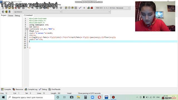Click the Run program icon
Image resolution: width=178 pixels, height=100 pixels.
pyautogui.click(x=69, y=8)
